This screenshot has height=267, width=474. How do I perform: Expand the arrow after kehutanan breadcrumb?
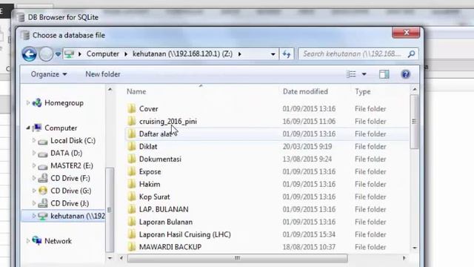pos(240,54)
